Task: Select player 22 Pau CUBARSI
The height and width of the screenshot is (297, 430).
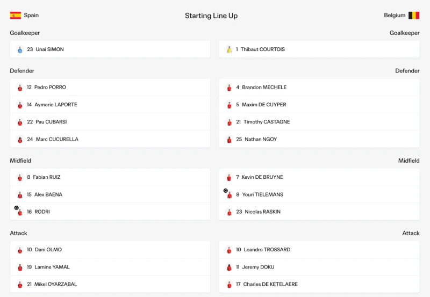Action: click(110, 122)
